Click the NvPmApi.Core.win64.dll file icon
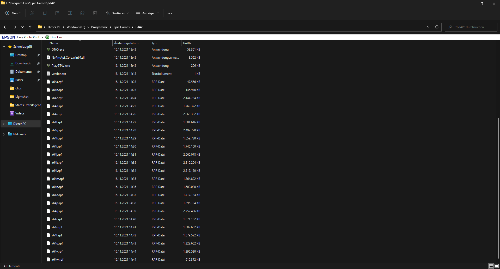 tap(48, 57)
